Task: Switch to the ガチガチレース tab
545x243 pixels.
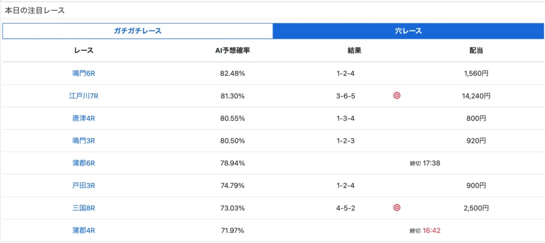Action: (137, 31)
